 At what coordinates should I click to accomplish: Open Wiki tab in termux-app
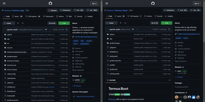(x=69, y=16)
